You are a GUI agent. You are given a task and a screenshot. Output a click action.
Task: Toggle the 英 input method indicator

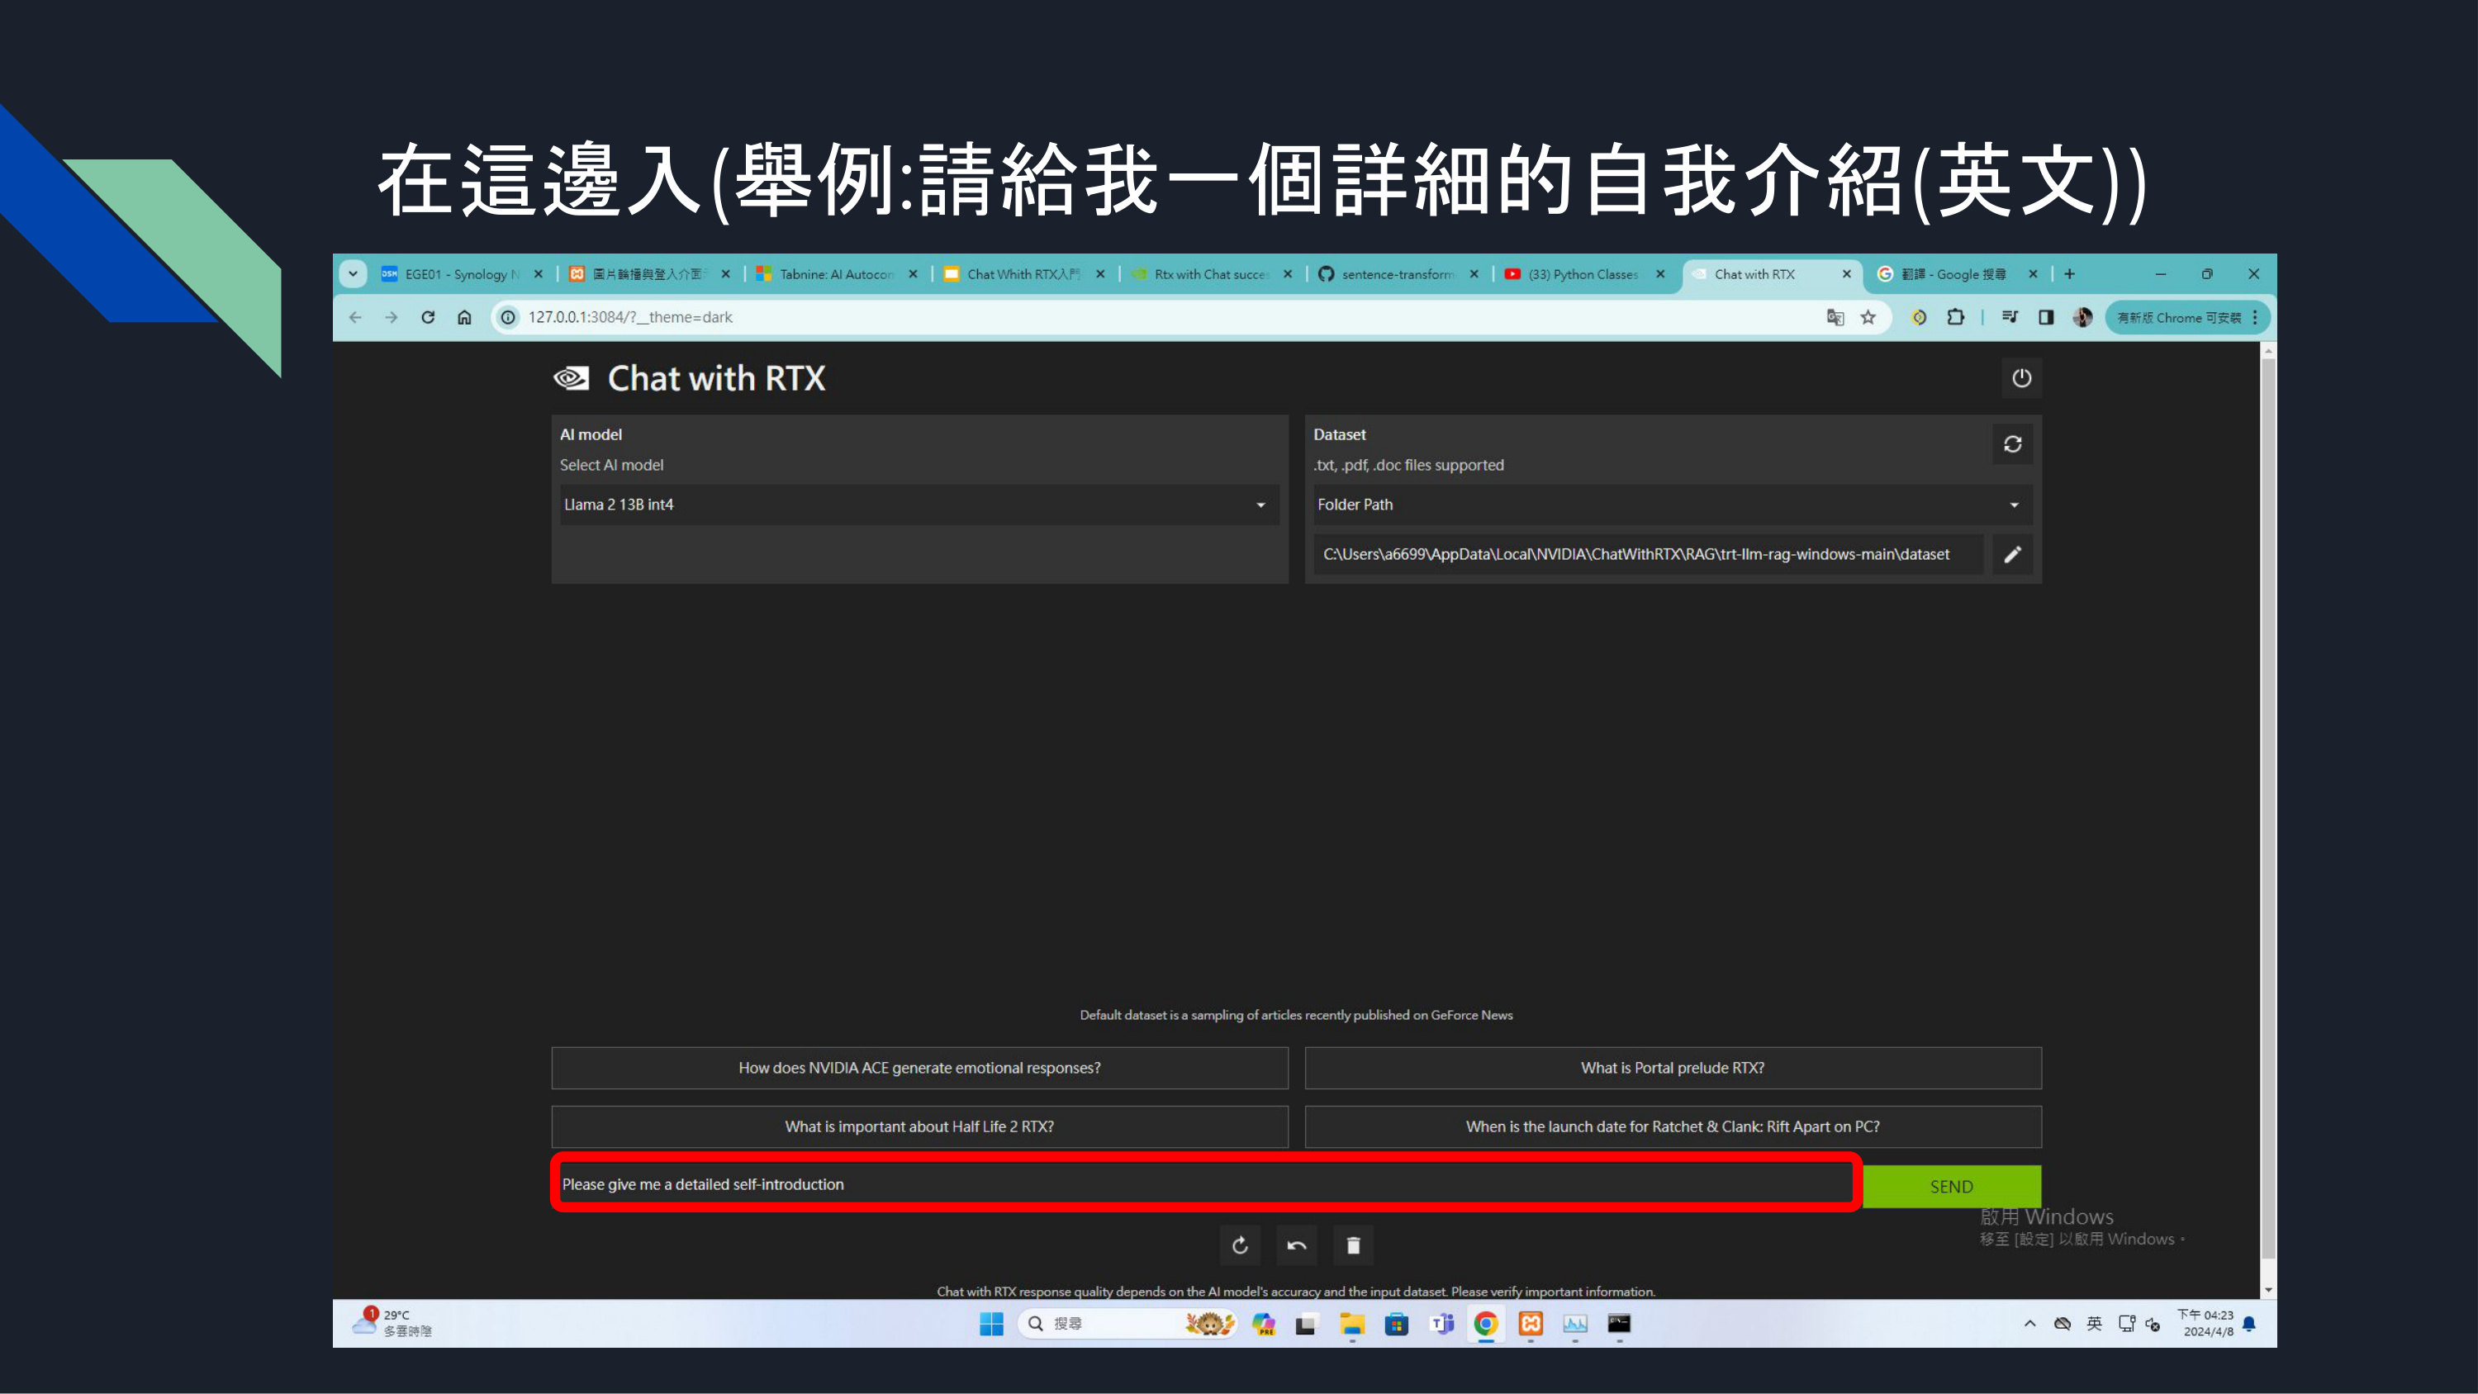tap(2094, 1324)
